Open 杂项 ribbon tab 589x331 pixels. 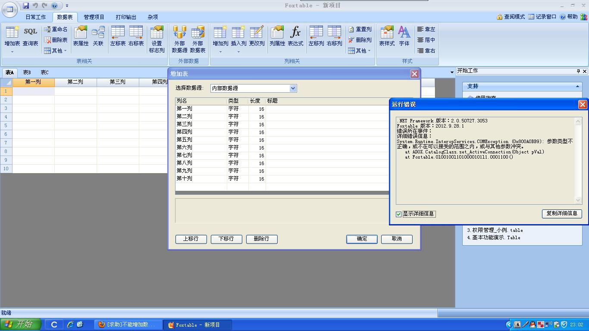[153, 17]
